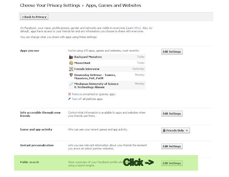Click the MouseHunt app icon
This screenshot has width=229, height=177.
(71, 63)
